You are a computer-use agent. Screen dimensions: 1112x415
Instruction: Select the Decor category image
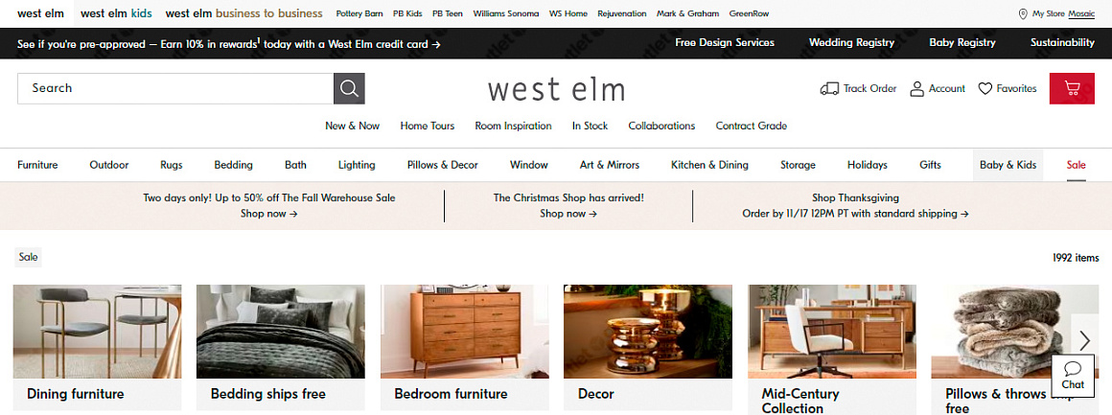point(647,332)
